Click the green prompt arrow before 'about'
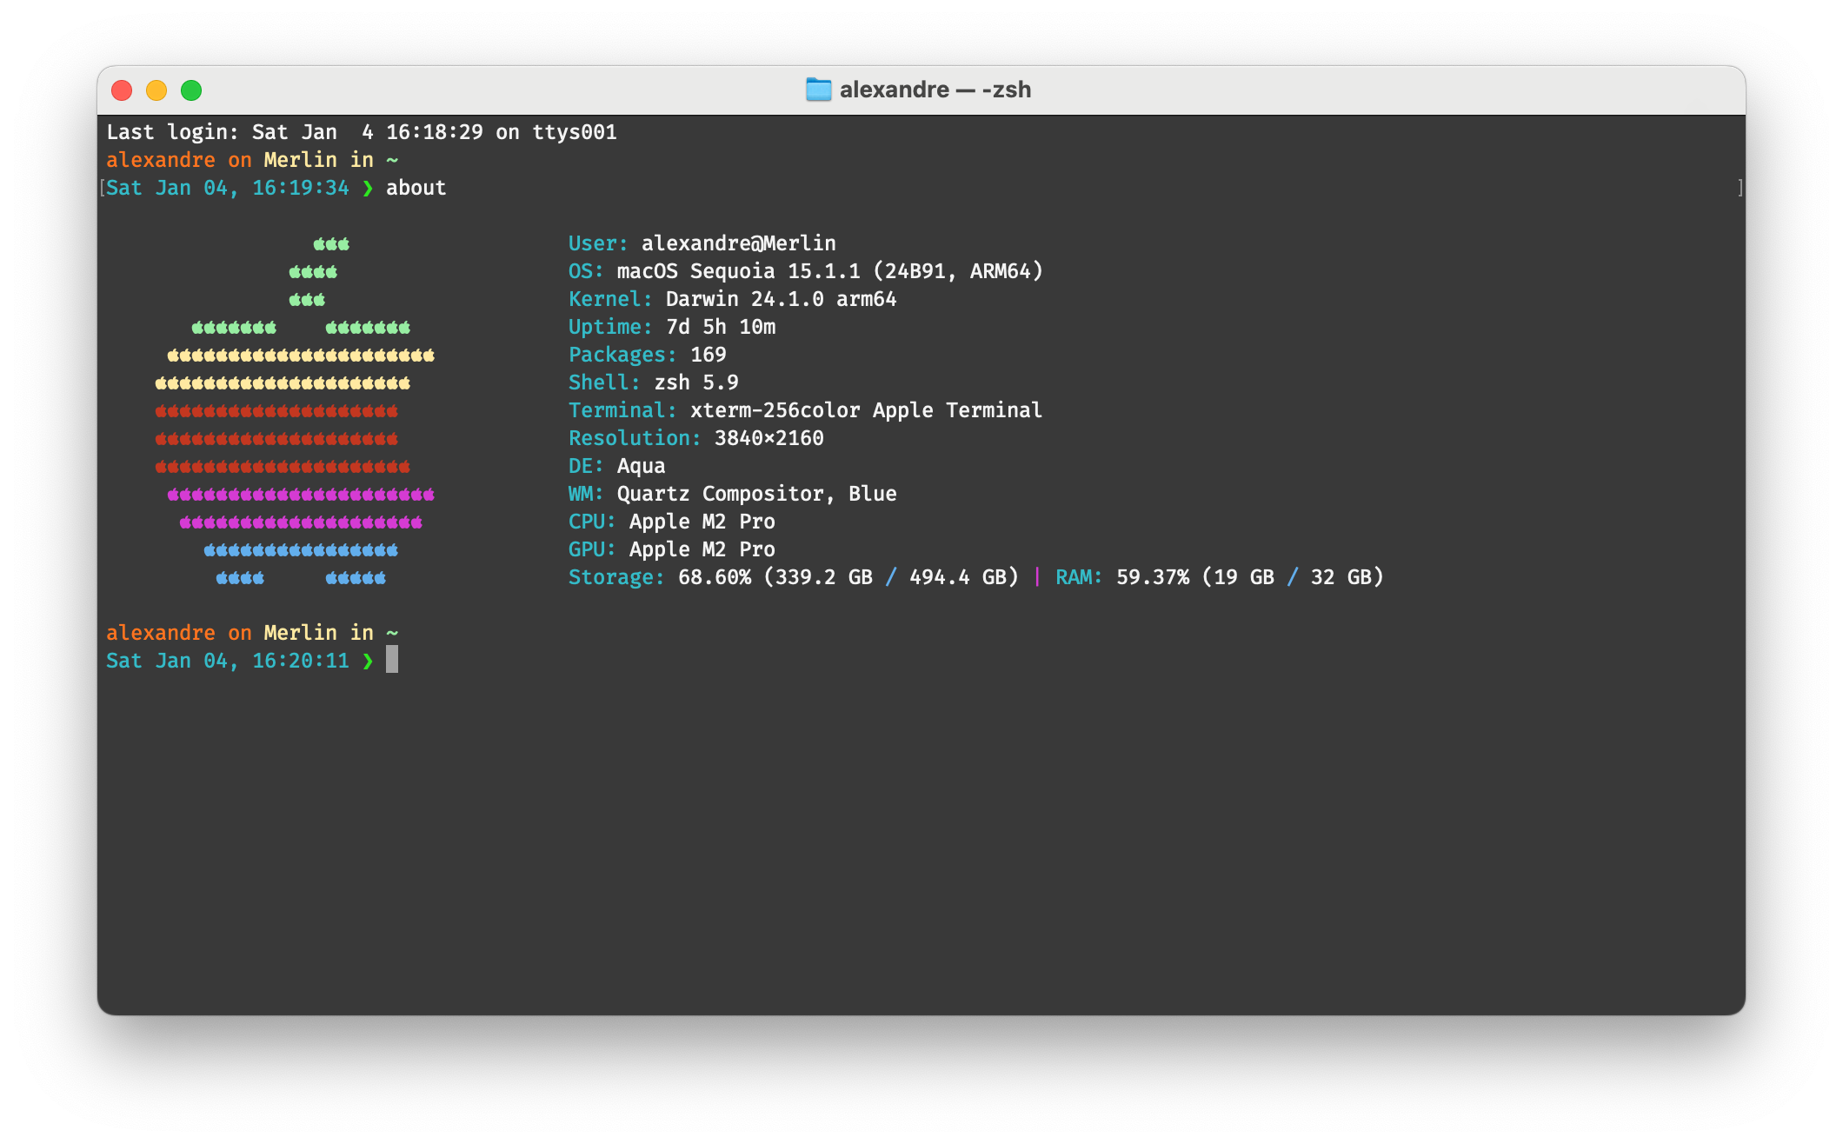The width and height of the screenshot is (1843, 1144). tap(368, 189)
